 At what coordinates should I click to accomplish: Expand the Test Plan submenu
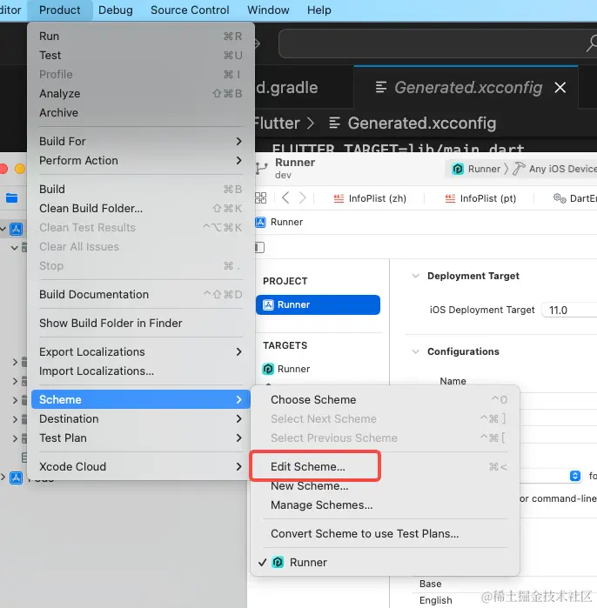click(x=141, y=438)
